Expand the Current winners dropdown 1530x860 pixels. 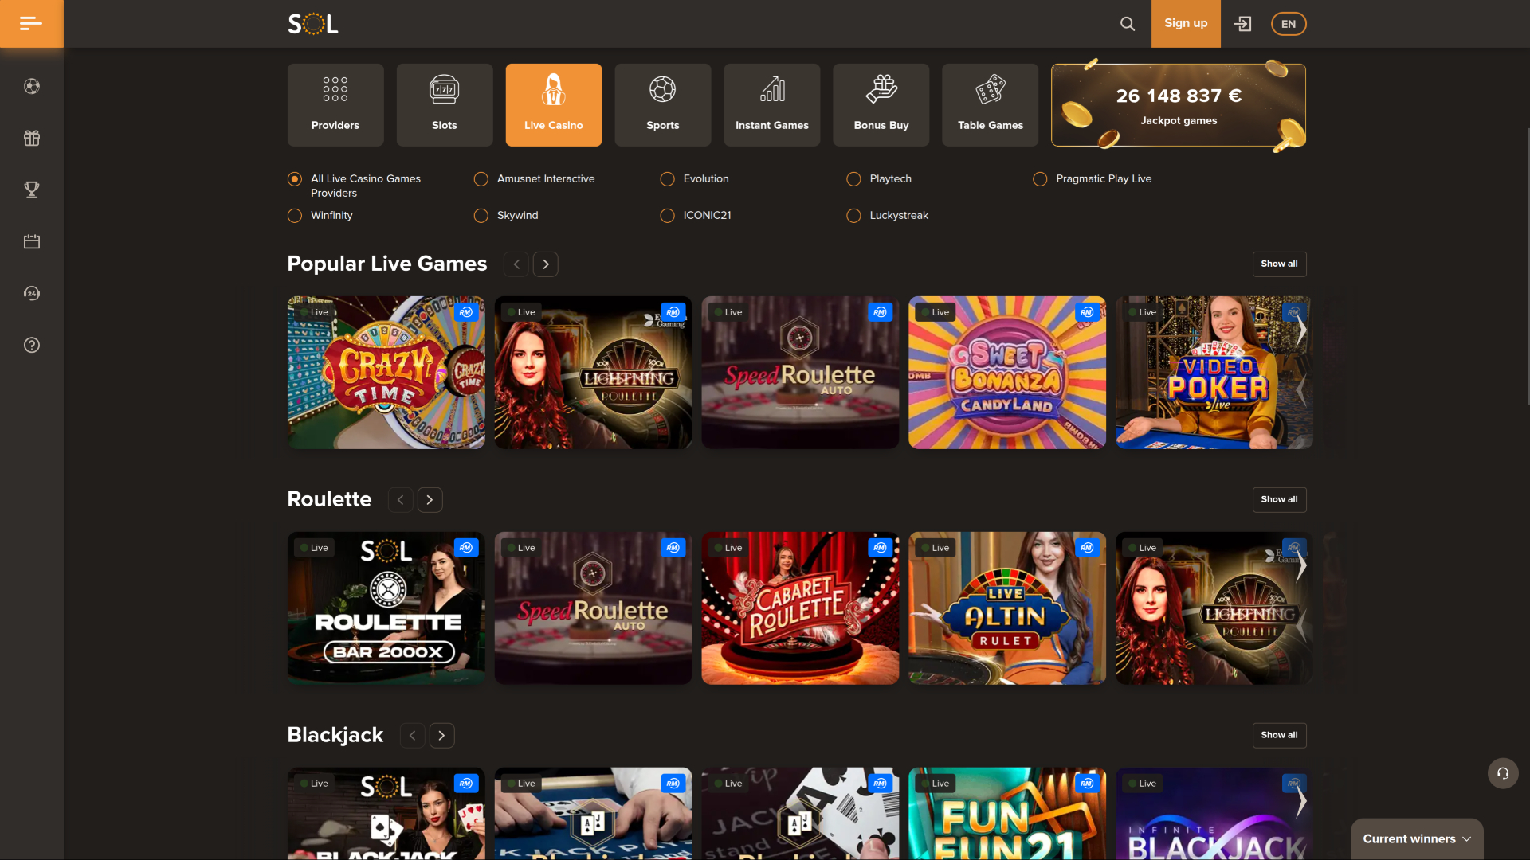pos(1416,838)
